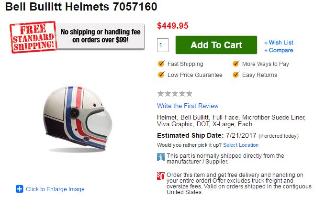Image resolution: width=314 pixels, height=197 pixels.
Task: Click the red $0 free delivery icon
Action: point(161,175)
